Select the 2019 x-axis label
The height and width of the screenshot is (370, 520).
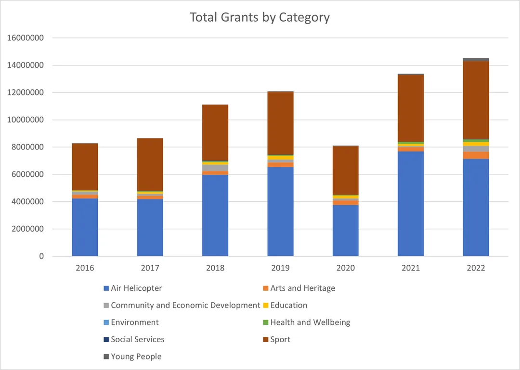(281, 268)
